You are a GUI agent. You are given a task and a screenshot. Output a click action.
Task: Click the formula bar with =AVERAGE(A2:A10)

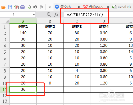(98, 15)
